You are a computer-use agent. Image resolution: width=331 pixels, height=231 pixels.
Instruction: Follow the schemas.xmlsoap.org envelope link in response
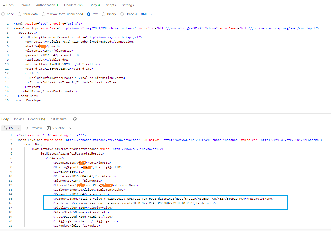click(x=103, y=140)
